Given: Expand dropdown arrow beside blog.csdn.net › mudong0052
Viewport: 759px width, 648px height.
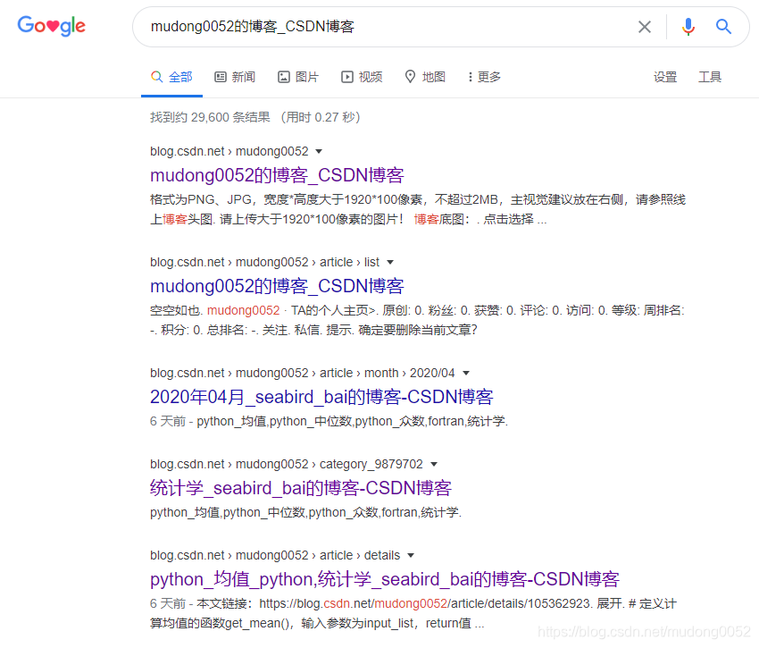Looking at the screenshot, I should point(319,152).
